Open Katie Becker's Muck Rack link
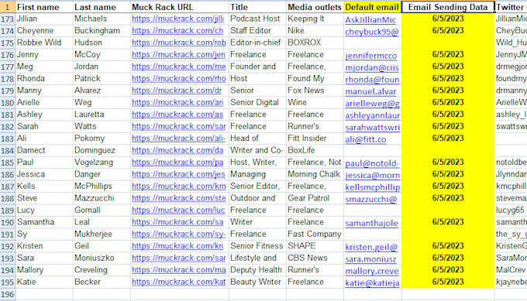The image size is (527, 301). [179, 282]
